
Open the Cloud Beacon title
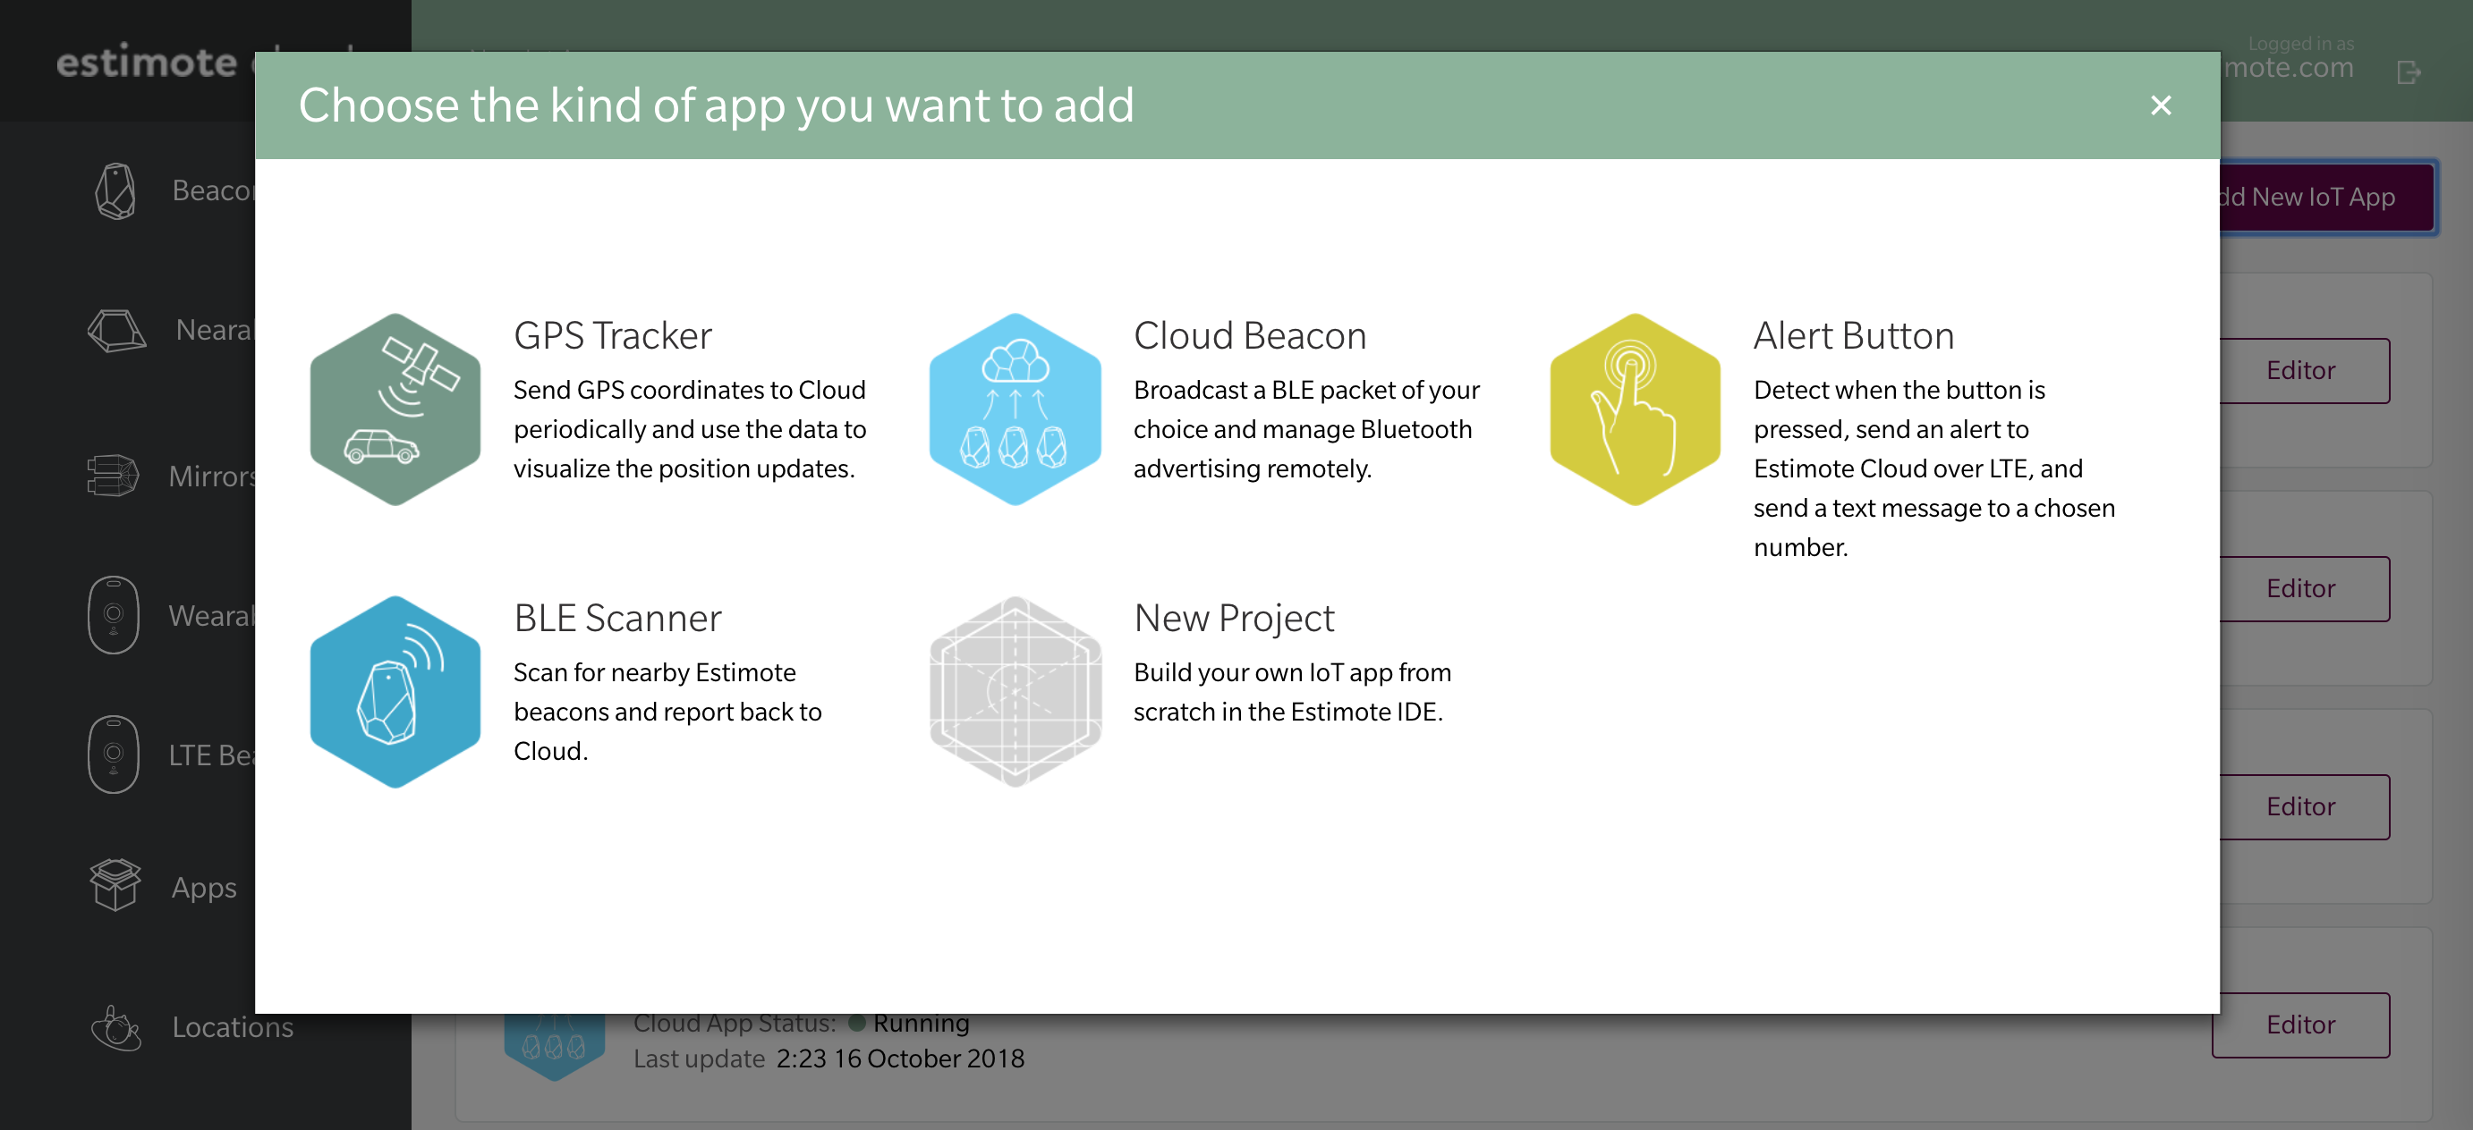[x=1249, y=336]
